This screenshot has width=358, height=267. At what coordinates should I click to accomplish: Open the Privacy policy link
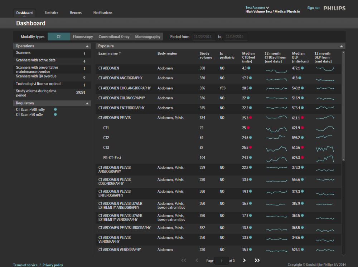pos(53,265)
